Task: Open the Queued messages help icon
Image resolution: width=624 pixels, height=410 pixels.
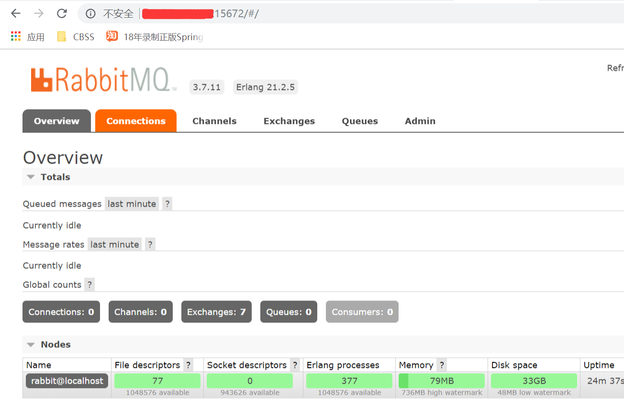Action: tap(167, 203)
